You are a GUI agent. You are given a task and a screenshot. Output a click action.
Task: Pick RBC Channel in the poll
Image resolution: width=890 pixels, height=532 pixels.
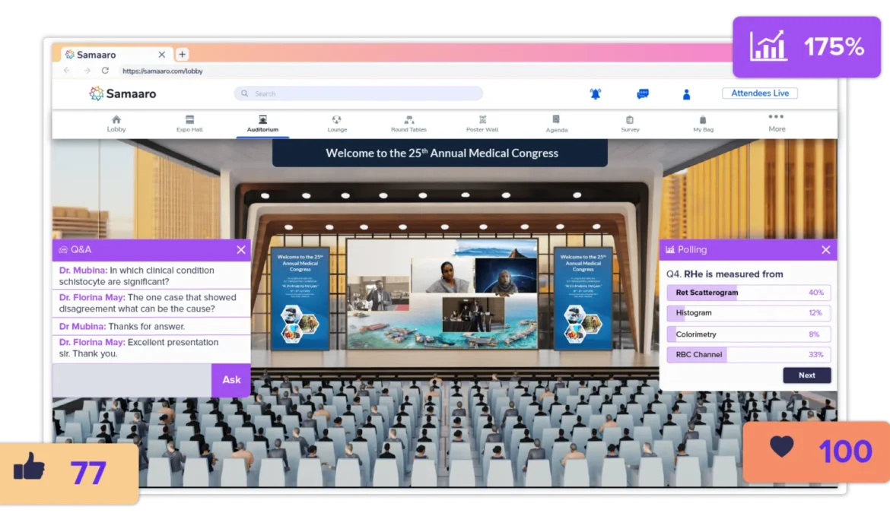coord(748,354)
